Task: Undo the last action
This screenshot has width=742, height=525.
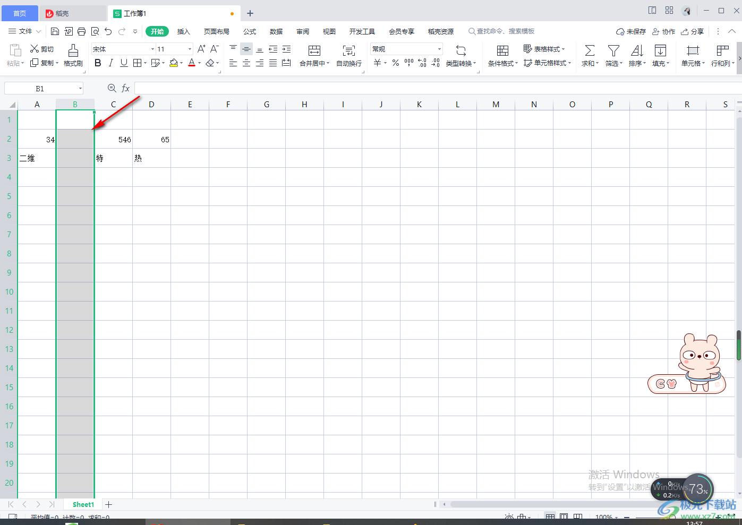Action: coord(108,31)
